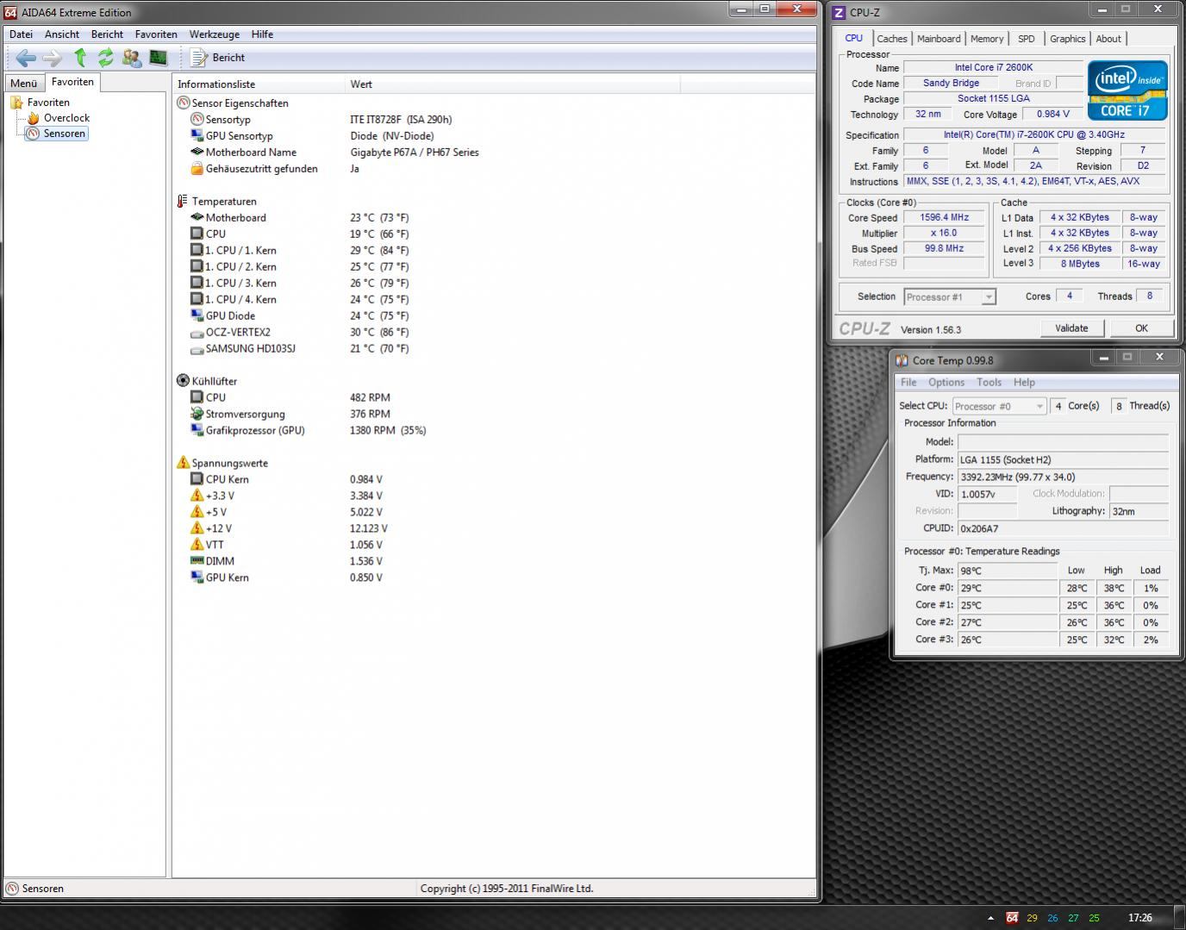Open the File menu in Core Temp
The image size is (1186, 930).
point(908,383)
